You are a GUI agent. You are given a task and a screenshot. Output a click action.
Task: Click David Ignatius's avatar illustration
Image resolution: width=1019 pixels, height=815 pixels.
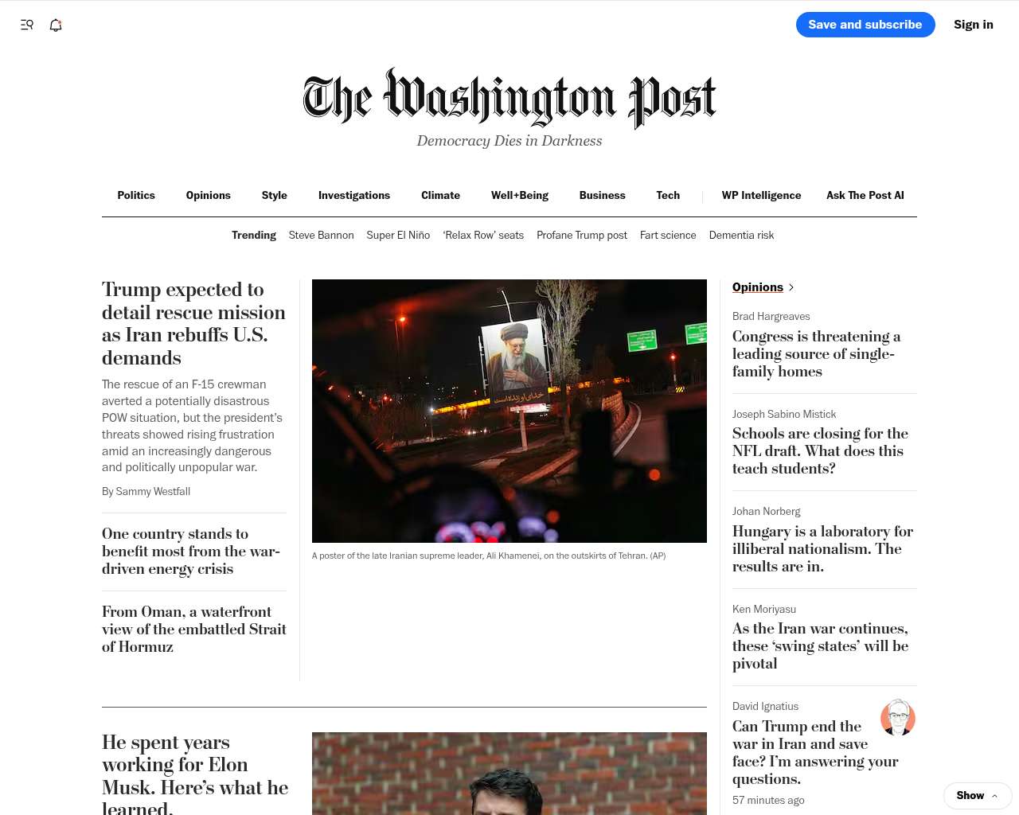pos(898,718)
